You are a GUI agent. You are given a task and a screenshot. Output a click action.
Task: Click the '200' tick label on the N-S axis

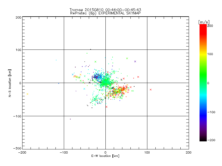tap(18, 17)
